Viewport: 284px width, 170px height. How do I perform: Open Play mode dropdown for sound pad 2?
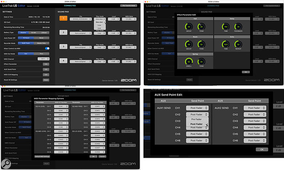(x=100, y=33)
